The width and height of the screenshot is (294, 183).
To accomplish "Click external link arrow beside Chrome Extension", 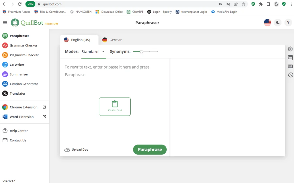I will 44,107.
